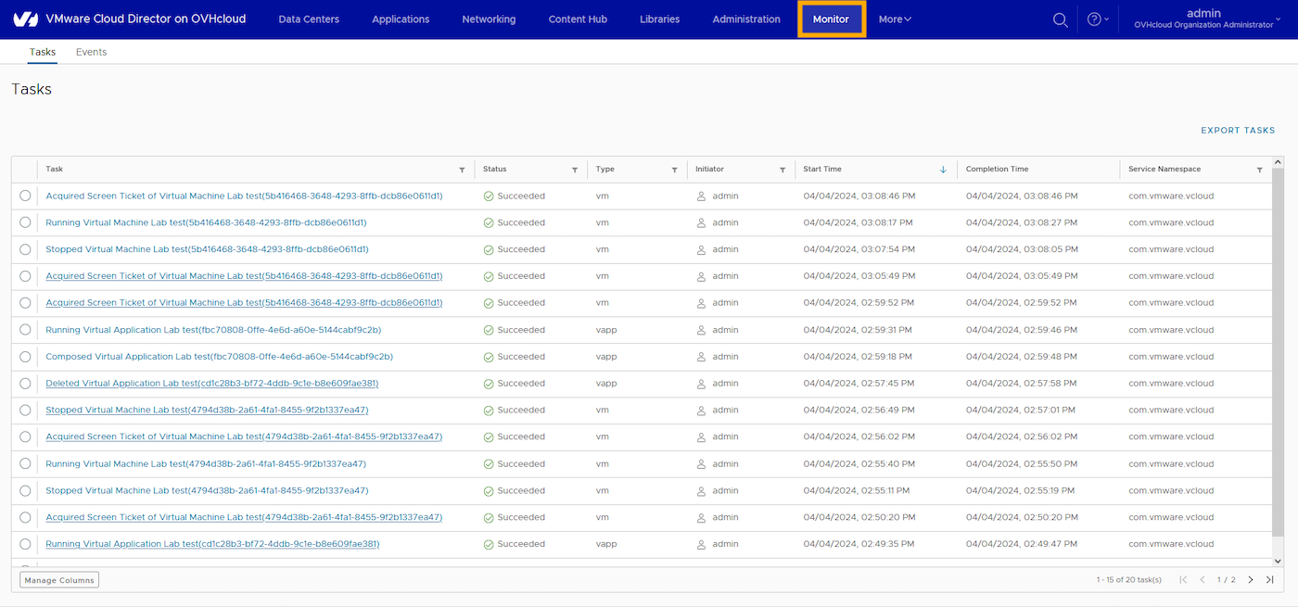Go to the next tasks page
This screenshot has width=1298, height=607.
pyautogui.click(x=1251, y=580)
